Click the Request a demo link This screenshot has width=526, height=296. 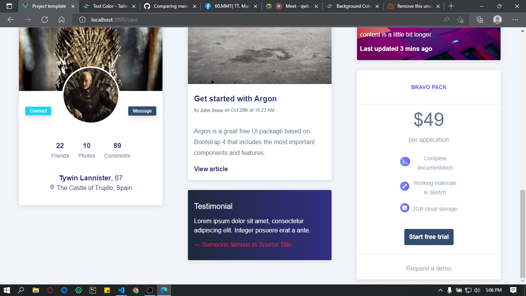click(x=429, y=268)
